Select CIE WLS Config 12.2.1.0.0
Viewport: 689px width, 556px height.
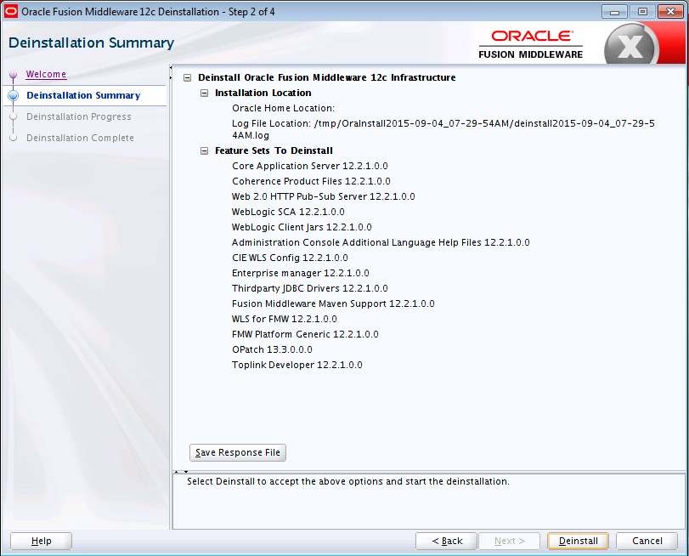(x=290, y=258)
